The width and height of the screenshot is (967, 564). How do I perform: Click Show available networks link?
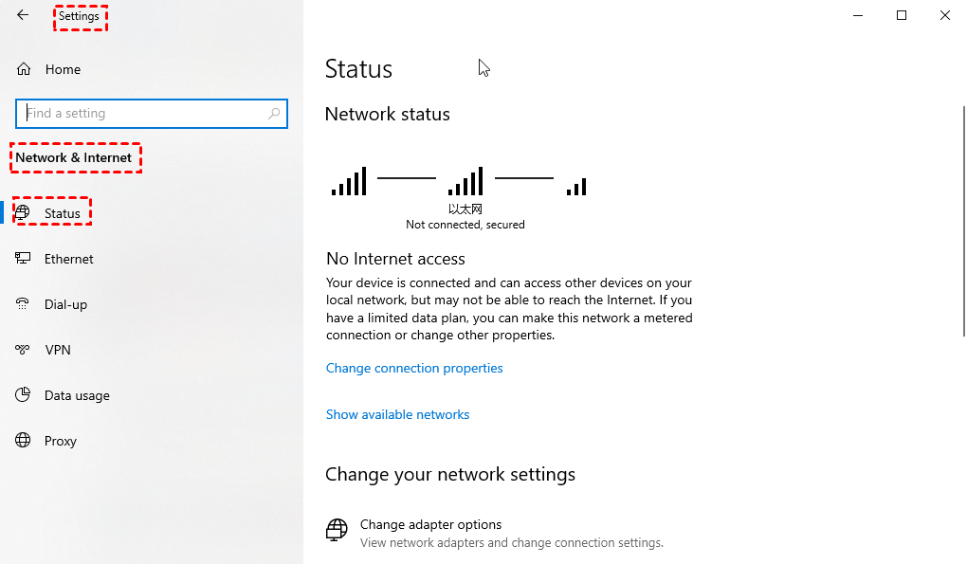[x=398, y=414]
